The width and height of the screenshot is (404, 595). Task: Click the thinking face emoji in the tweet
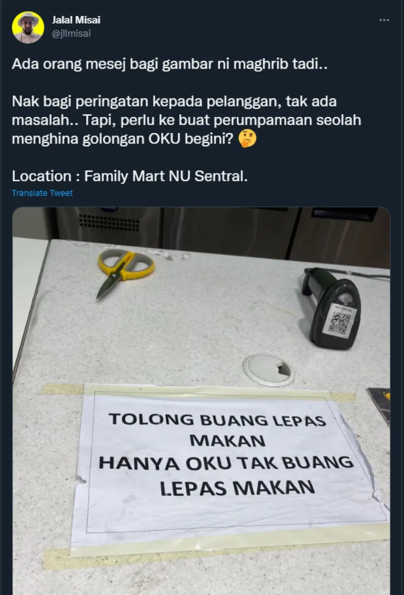pyautogui.click(x=247, y=139)
